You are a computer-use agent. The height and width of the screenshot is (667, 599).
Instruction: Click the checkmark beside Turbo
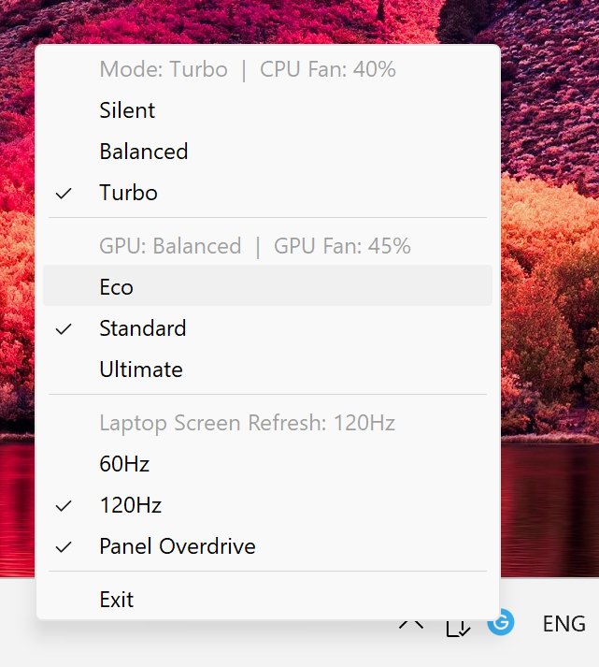(x=64, y=194)
